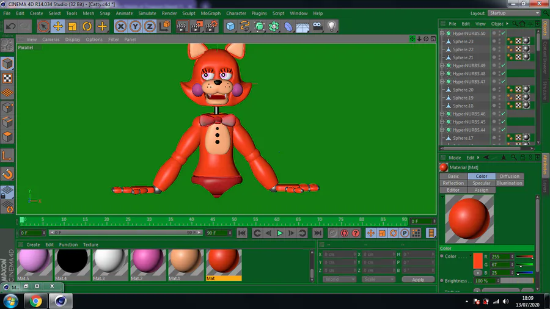550x309 pixels.
Task: Click Render View clapperboard icon
Action: (x=182, y=26)
